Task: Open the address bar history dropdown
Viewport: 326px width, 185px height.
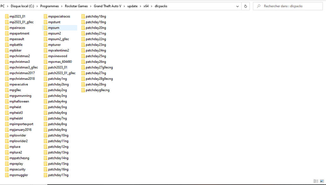Action: point(237,6)
